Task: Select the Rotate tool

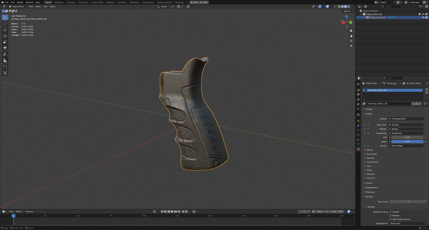Action: (x=5, y=36)
